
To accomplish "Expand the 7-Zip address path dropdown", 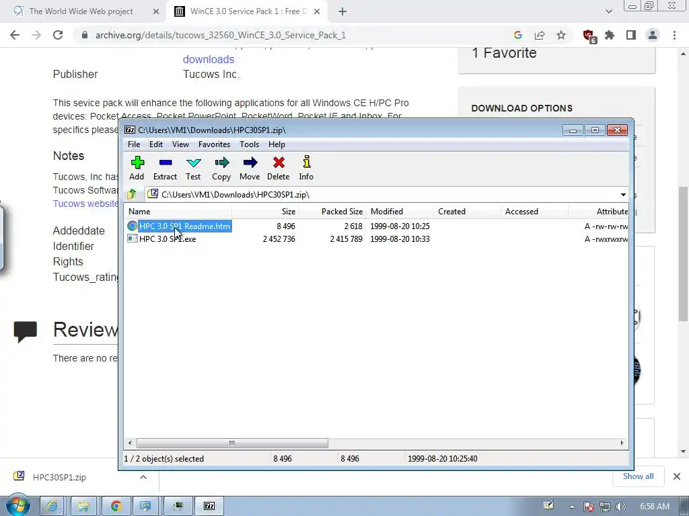I will (x=623, y=194).
